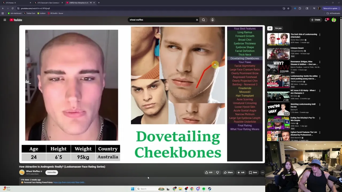342x192 pixels.
Task: Click the magnifier search button
Action: click(203, 20)
